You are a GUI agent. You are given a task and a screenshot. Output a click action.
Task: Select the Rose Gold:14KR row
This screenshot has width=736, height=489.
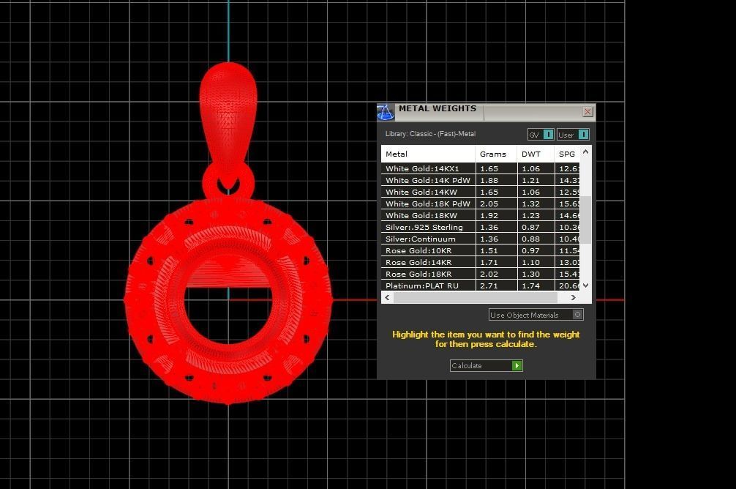(x=481, y=262)
